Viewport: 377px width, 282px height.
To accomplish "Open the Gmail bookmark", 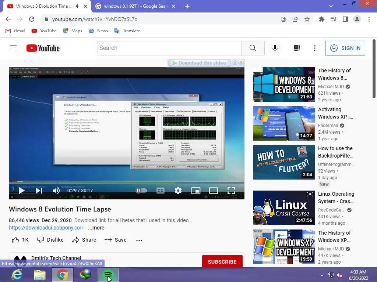I will tap(15, 31).
